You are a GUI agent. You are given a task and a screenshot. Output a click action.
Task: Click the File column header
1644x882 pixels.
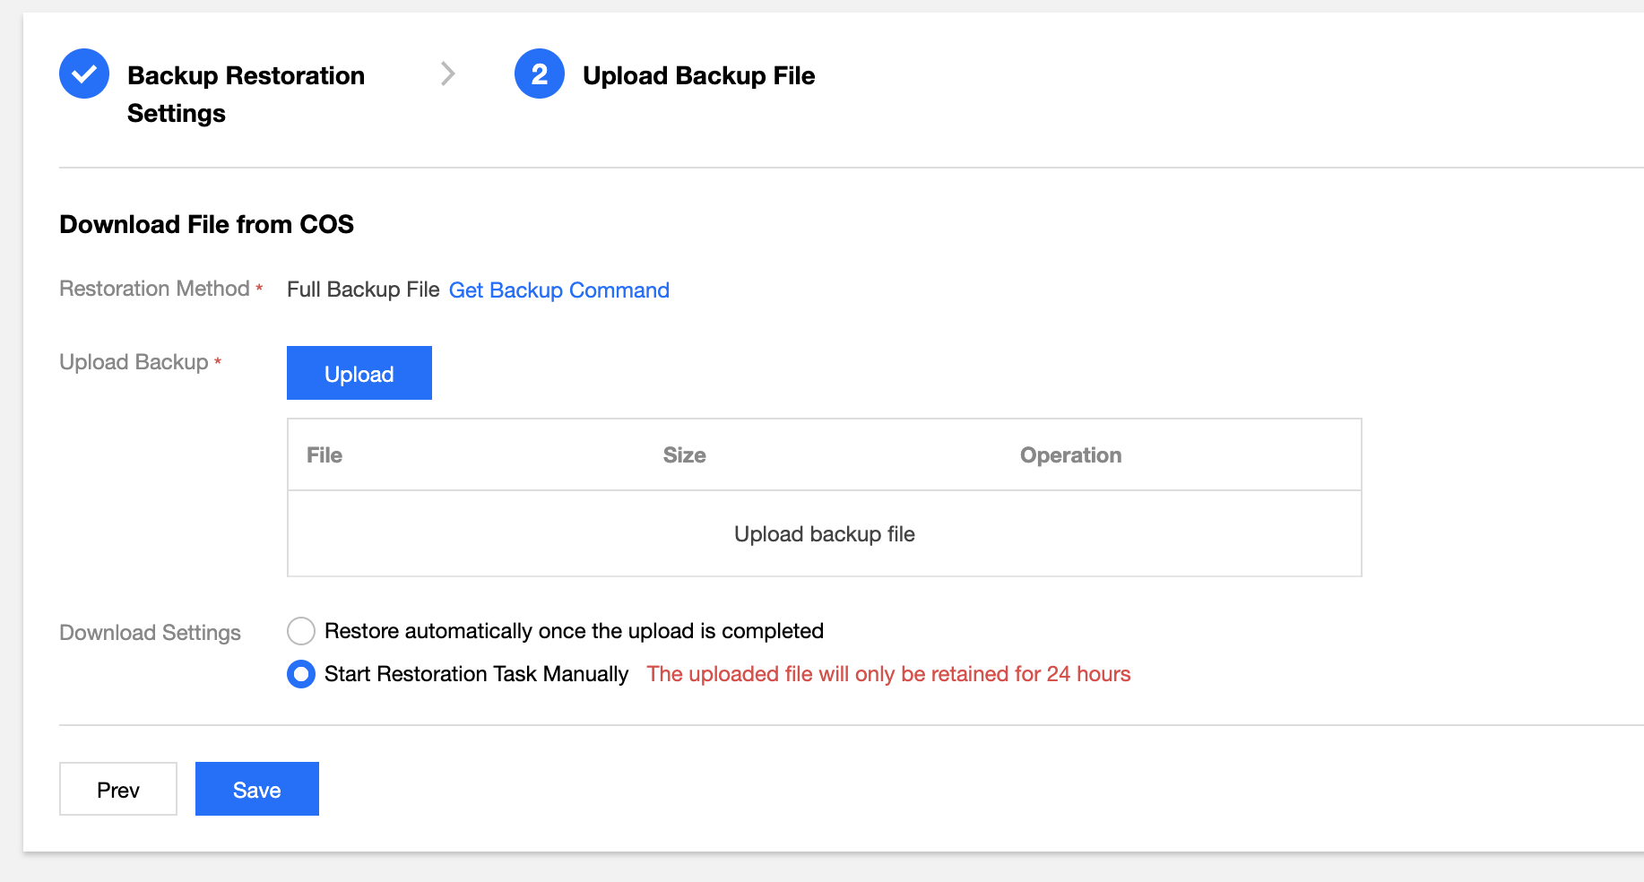coord(324,455)
